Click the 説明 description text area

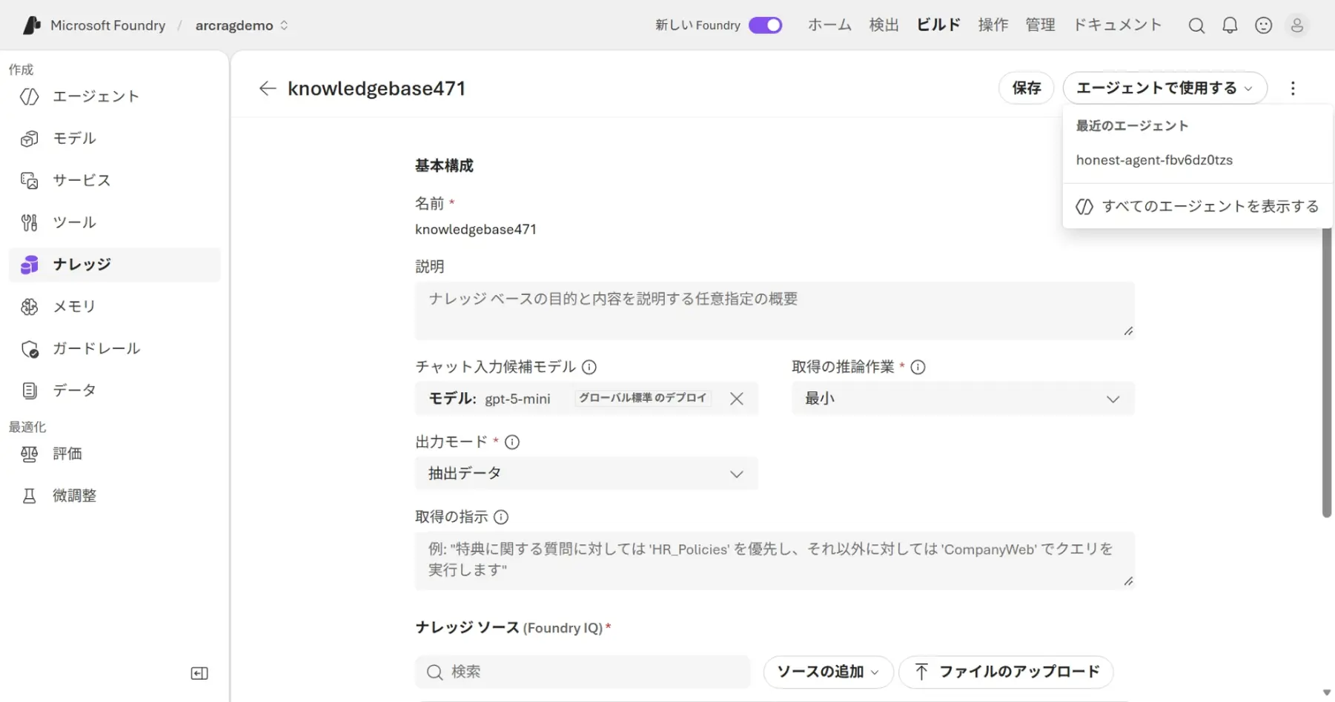pyautogui.click(x=775, y=311)
